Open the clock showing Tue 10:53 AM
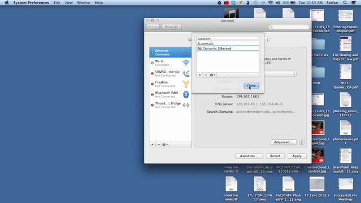Screen dimensions: 361x203 coord(311,3)
